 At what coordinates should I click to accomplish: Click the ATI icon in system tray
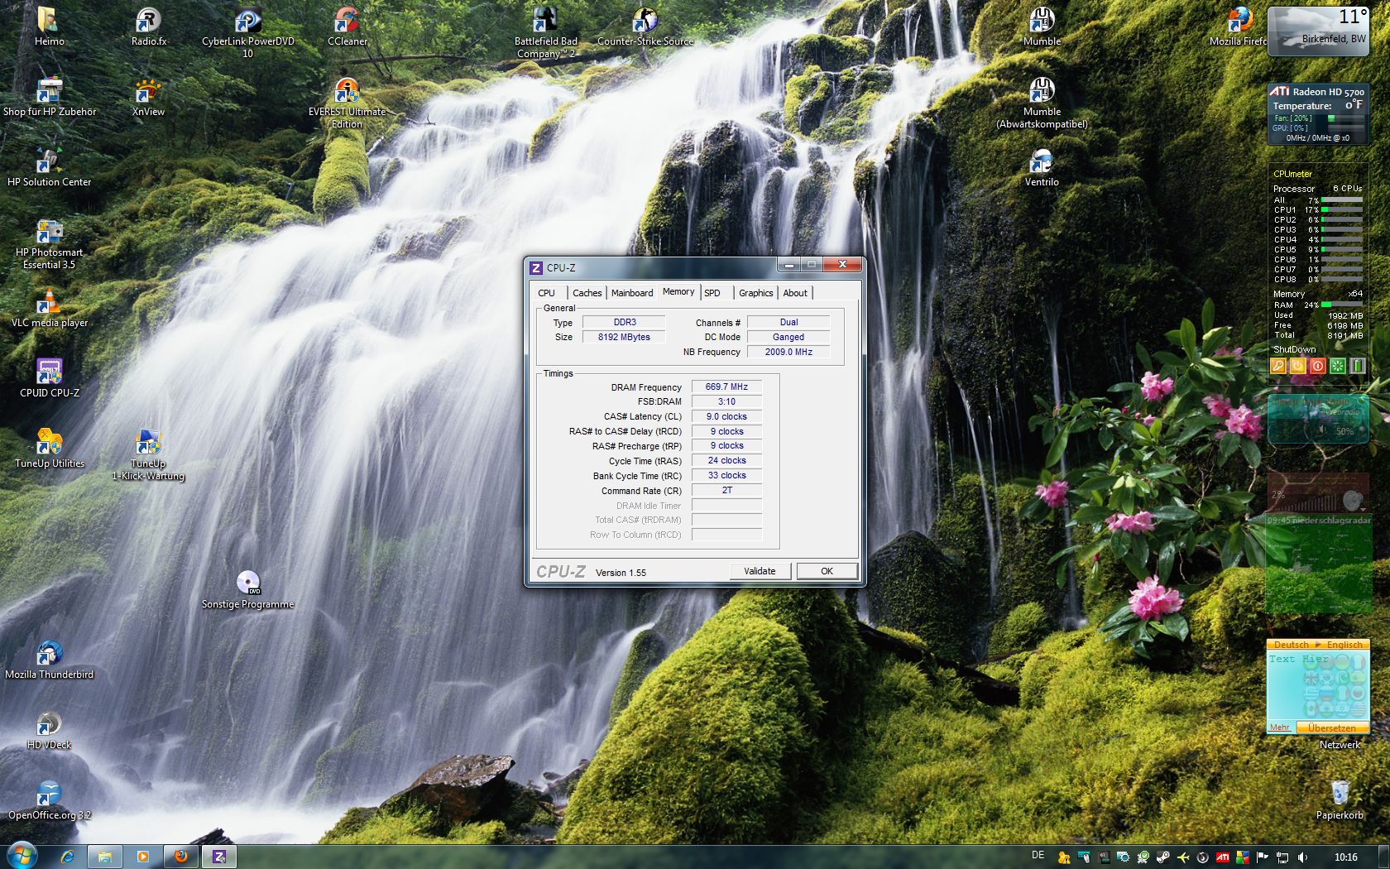pos(1223,857)
